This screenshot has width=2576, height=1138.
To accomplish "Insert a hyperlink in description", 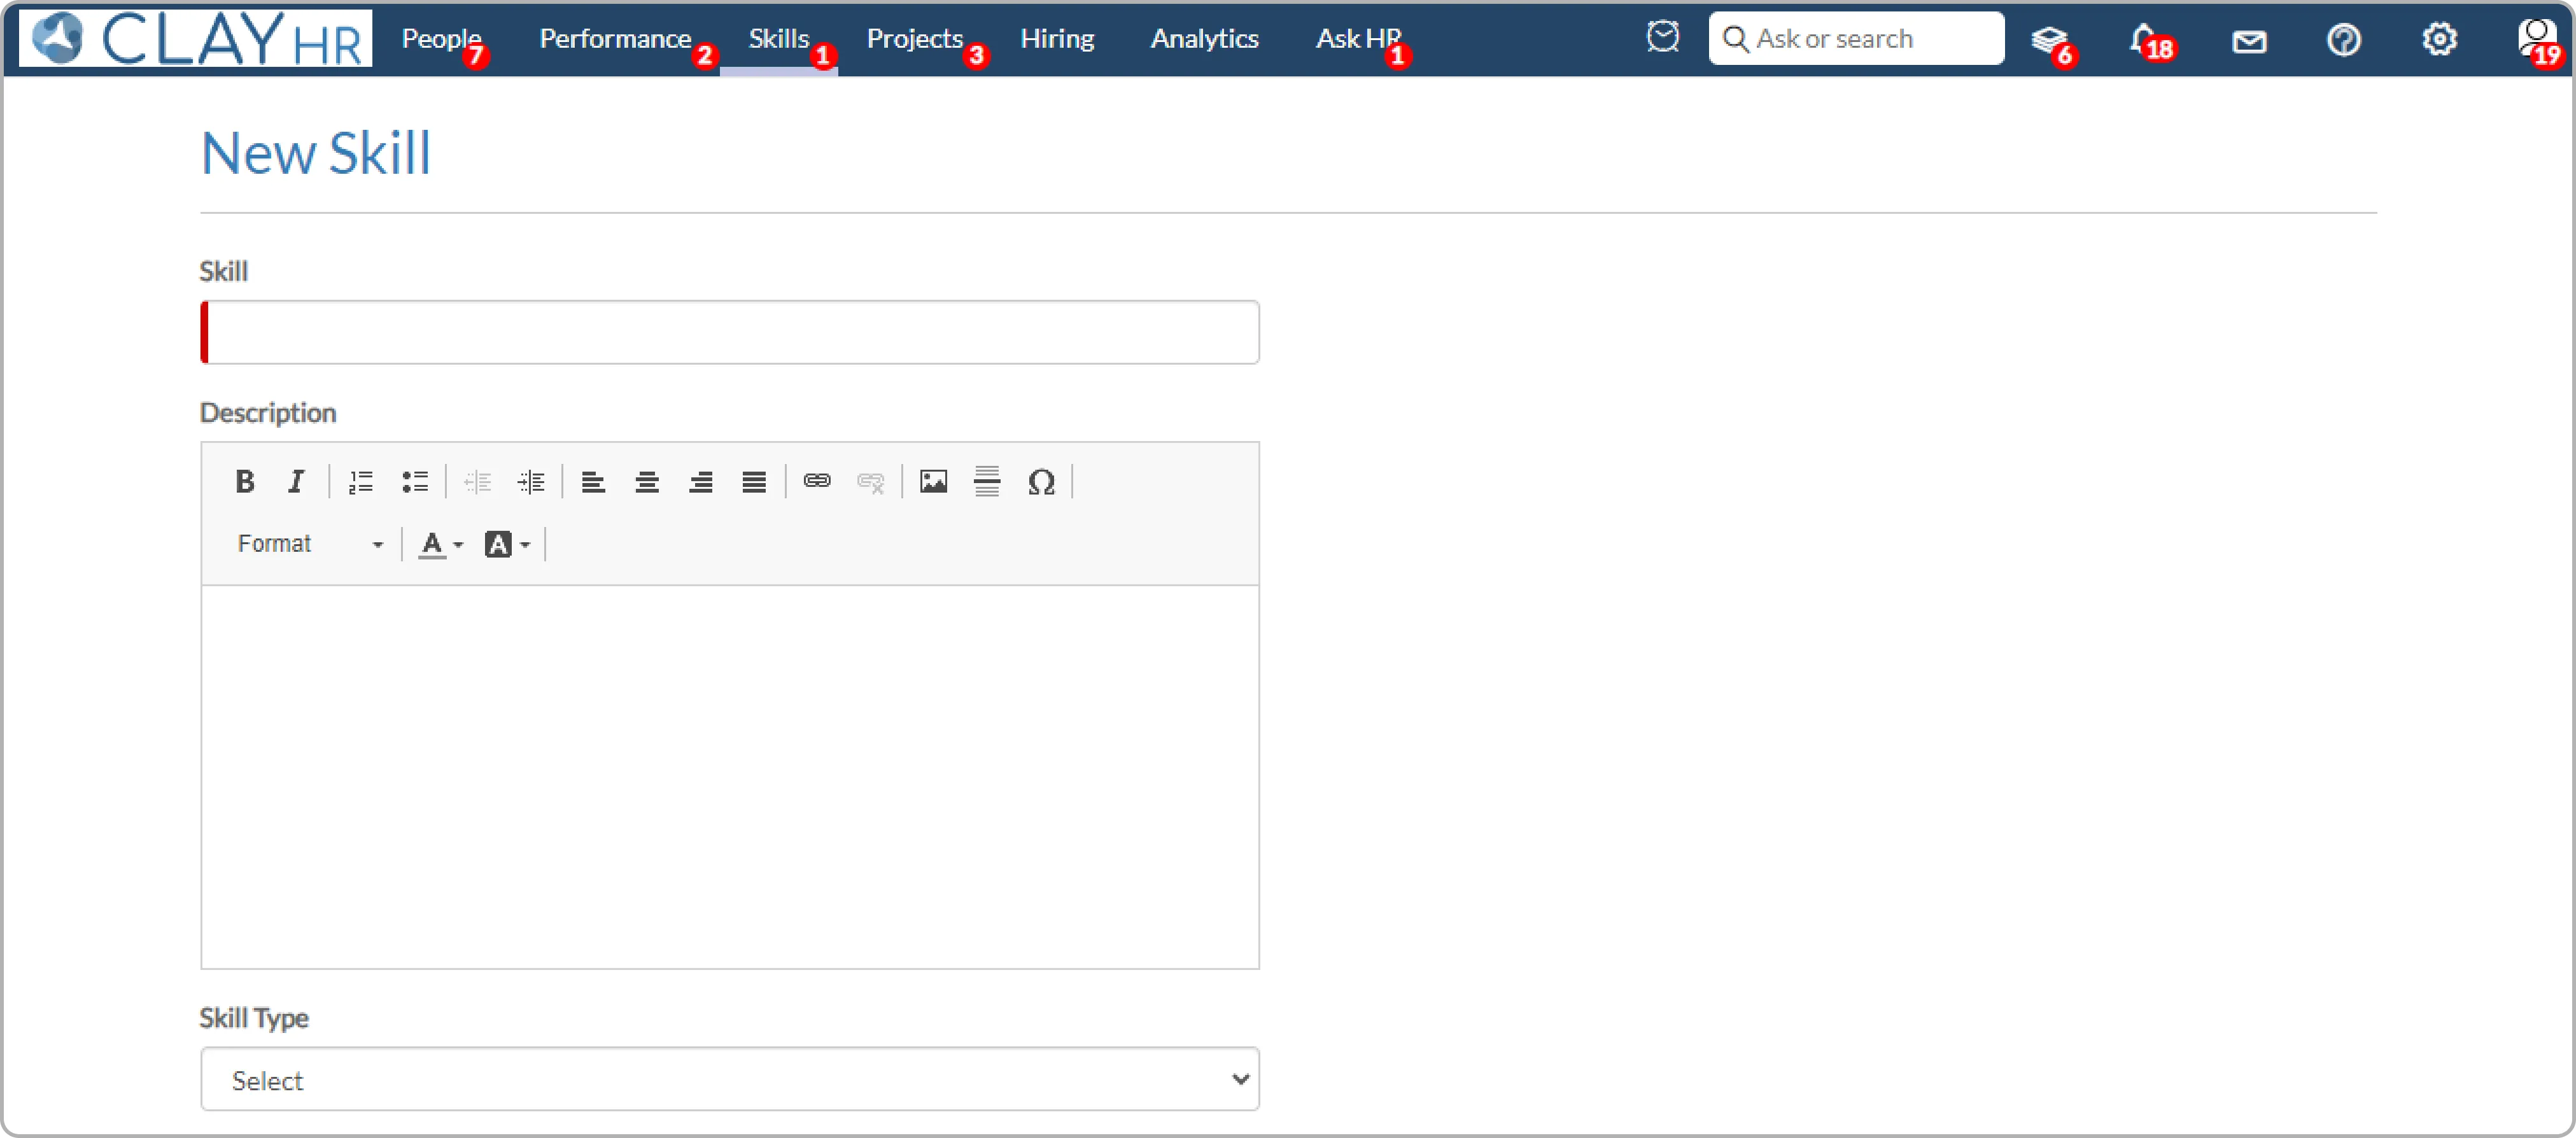I will coord(817,482).
